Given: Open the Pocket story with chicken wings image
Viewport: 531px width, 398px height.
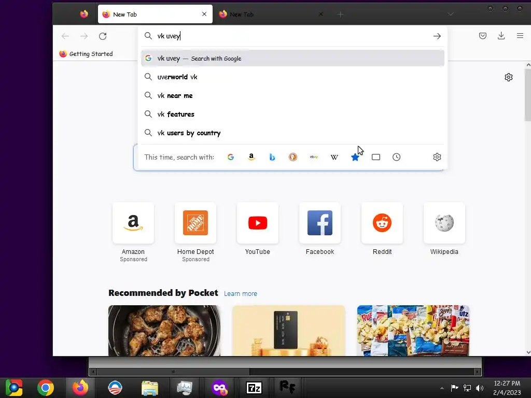Looking at the screenshot, I should [164, 331].
